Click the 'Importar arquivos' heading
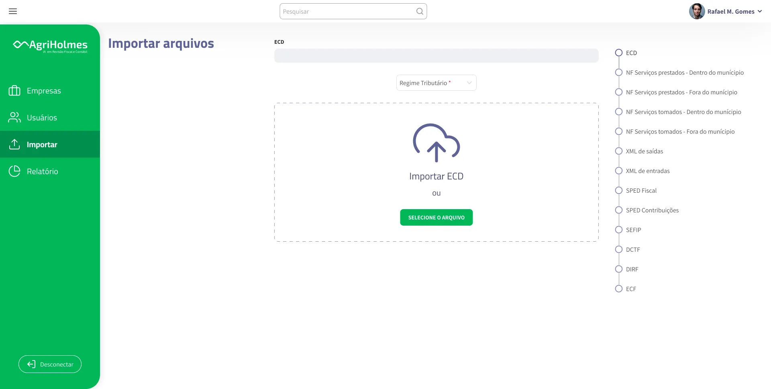Image resolution: width=771 pixels, height=389 pixels. point(161,43)
